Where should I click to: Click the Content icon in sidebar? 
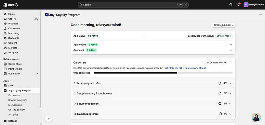coord(5,43)
